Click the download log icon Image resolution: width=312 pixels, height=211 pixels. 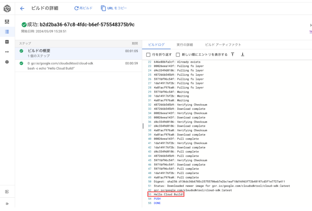point(242,54)
